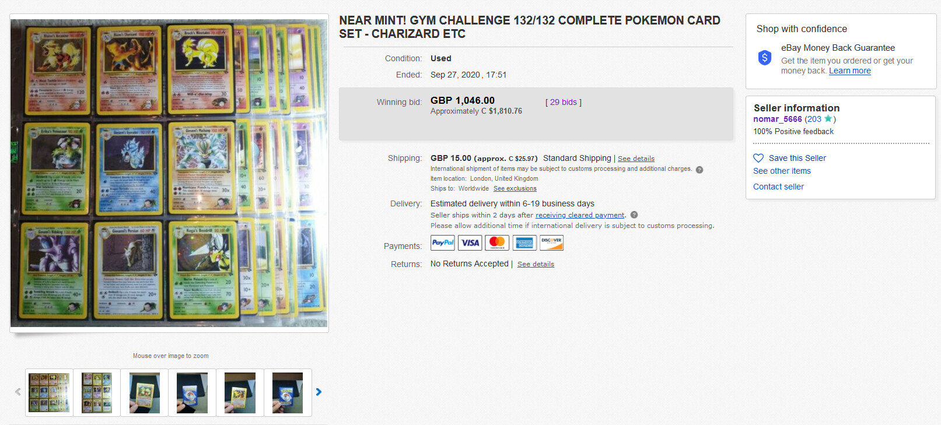Open shipping See details link

636,159
